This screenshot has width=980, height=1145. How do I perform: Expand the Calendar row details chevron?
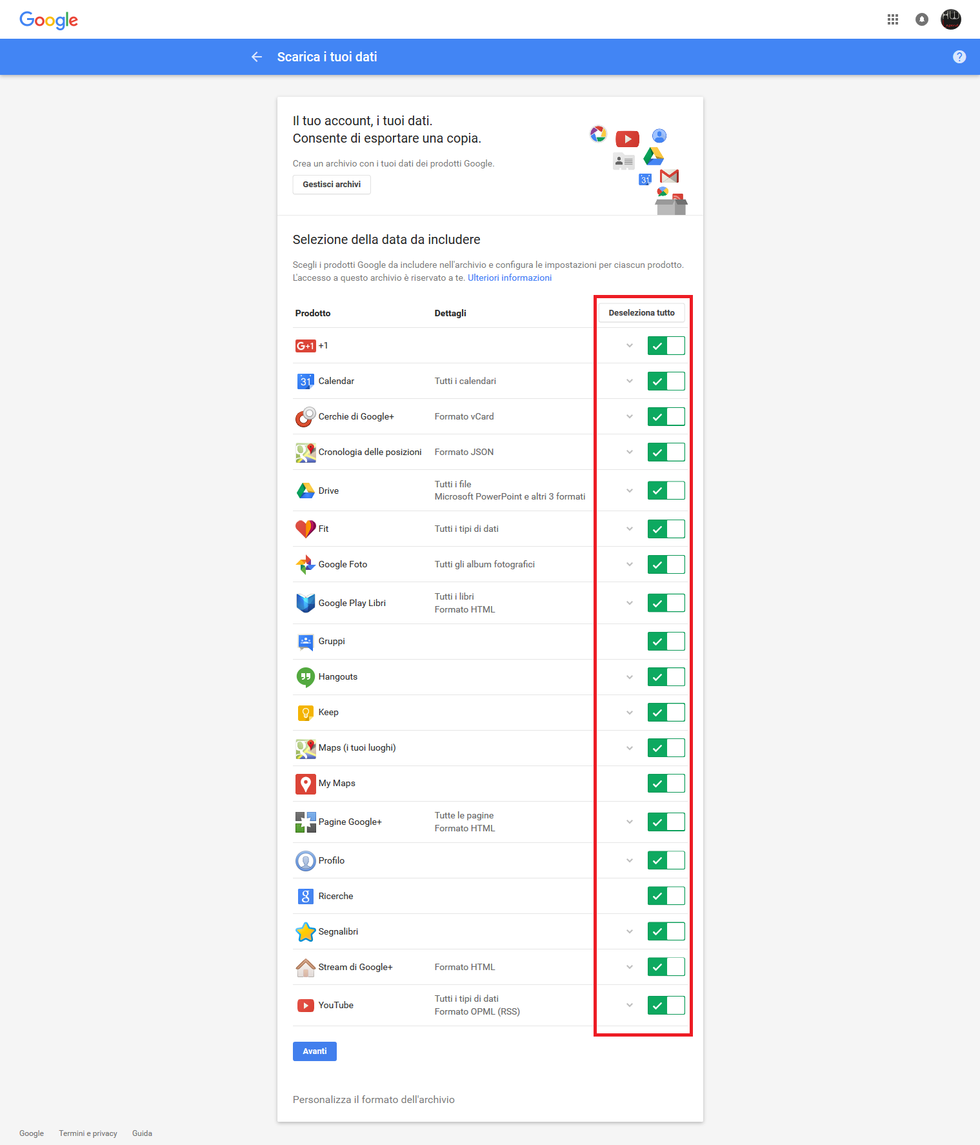[x=630, y=381]
